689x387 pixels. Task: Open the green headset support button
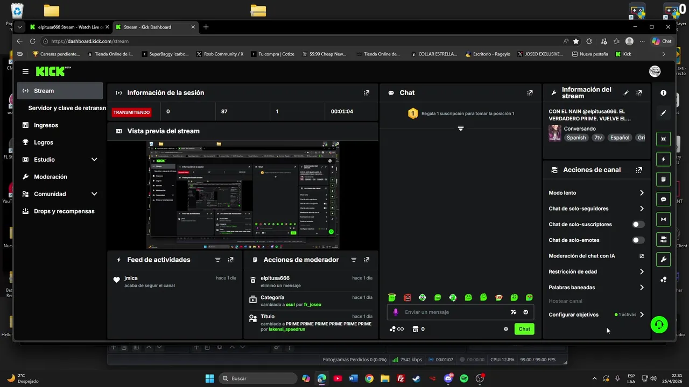coord(659,324)
